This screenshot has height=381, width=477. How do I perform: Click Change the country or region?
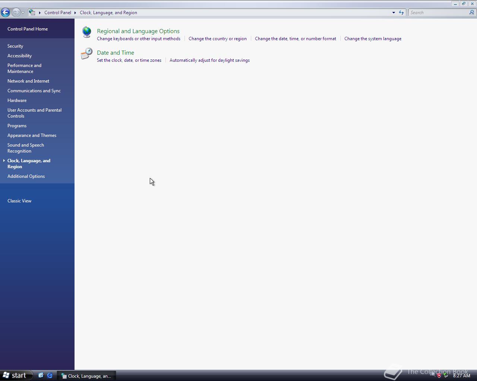pos(218,39)
